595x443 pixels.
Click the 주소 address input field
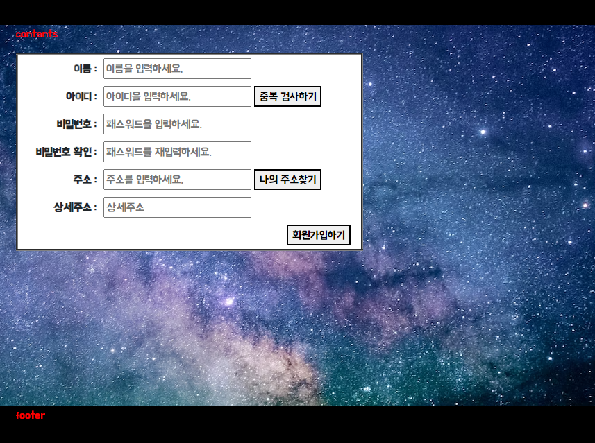[x=177, y=180]
